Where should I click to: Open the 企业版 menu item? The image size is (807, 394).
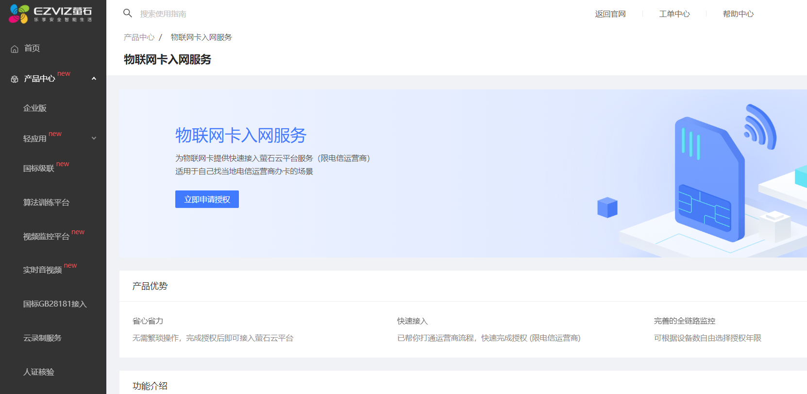(35, 108)
